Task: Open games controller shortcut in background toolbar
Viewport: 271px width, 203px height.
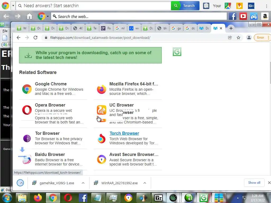Action: [x=254, y=16]
